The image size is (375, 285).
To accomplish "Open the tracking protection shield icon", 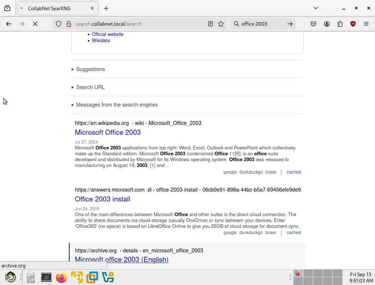I will 59,24.
